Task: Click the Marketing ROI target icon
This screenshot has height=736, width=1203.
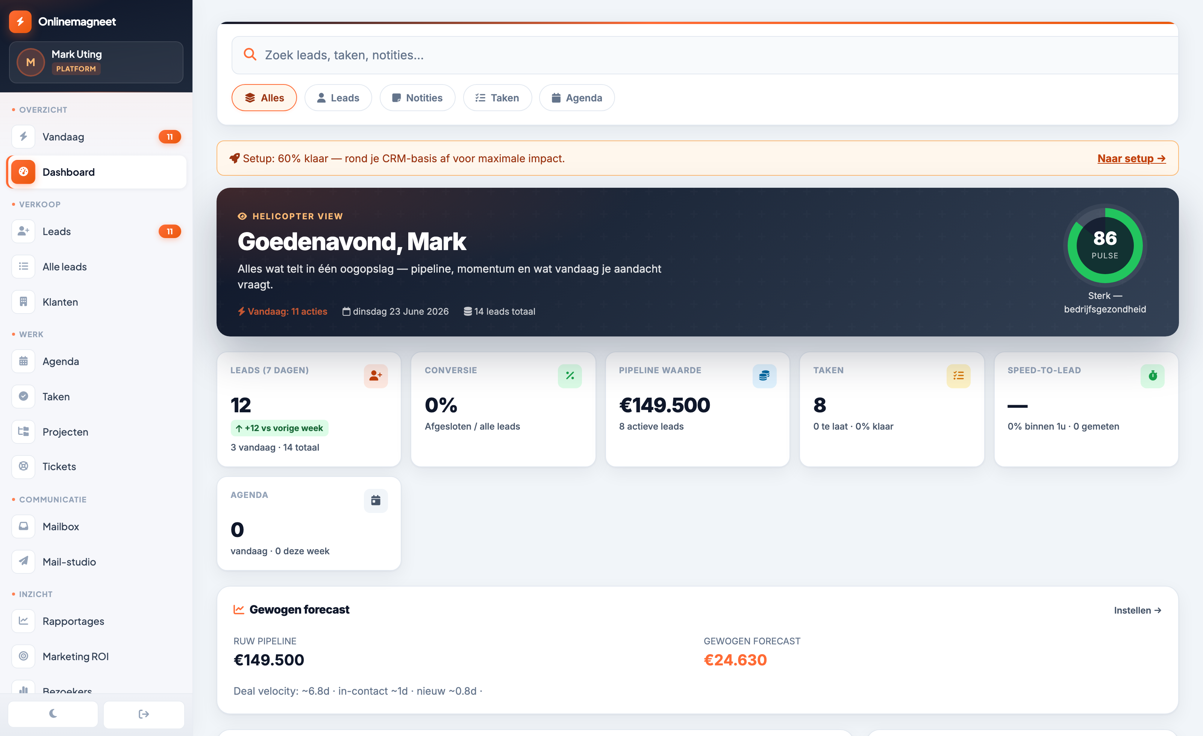Action: coord(23,656)
